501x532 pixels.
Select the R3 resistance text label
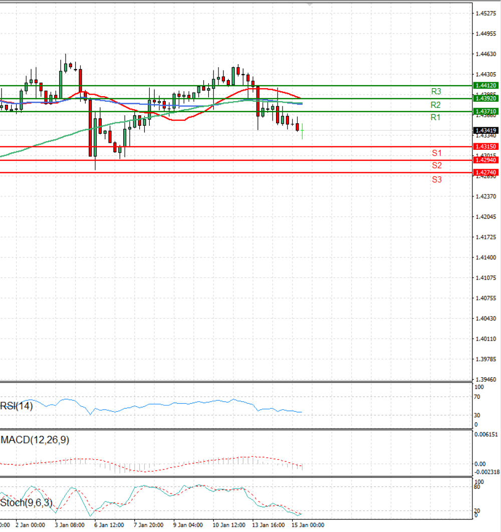click(436, 91)
